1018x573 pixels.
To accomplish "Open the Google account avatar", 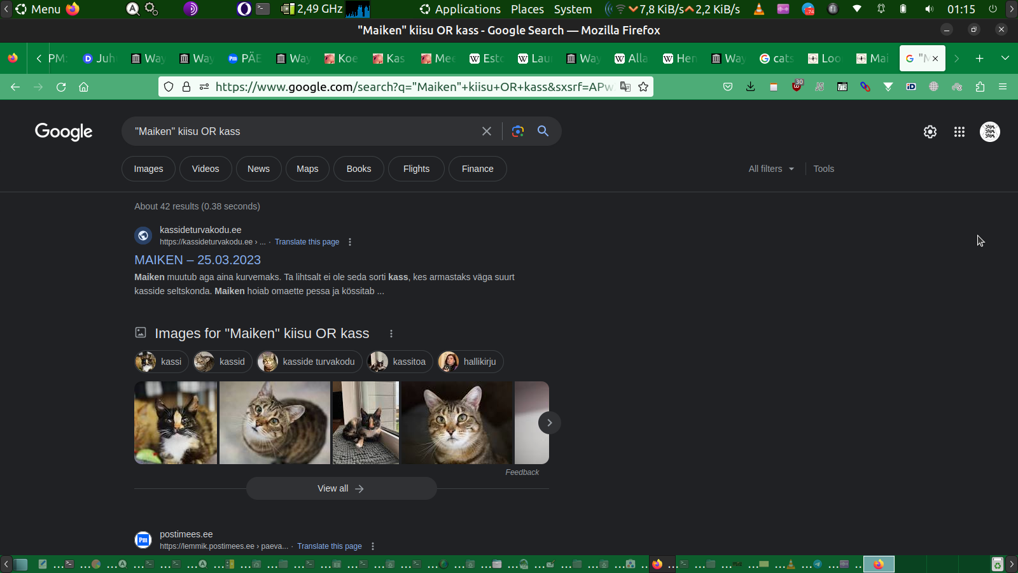I will click(990, 132).
